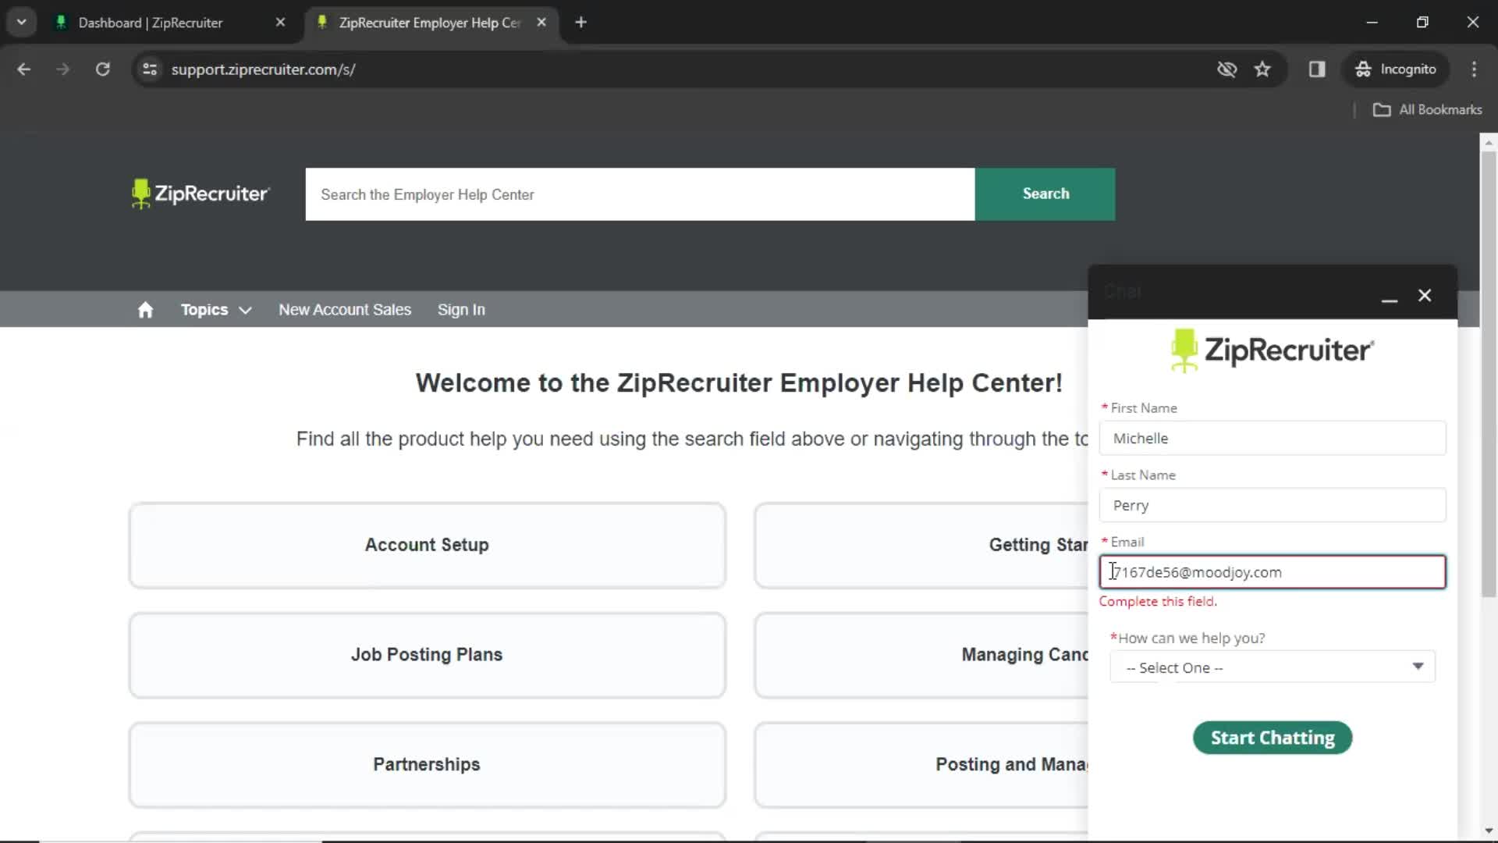This screenshot has height=843, width=1498.
Task: Close the chat widget
Action: click(x=1425, y=295)
